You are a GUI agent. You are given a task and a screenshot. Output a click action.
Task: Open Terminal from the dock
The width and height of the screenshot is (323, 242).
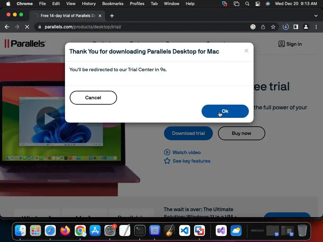pyautogui.click(x=140, y=230)
